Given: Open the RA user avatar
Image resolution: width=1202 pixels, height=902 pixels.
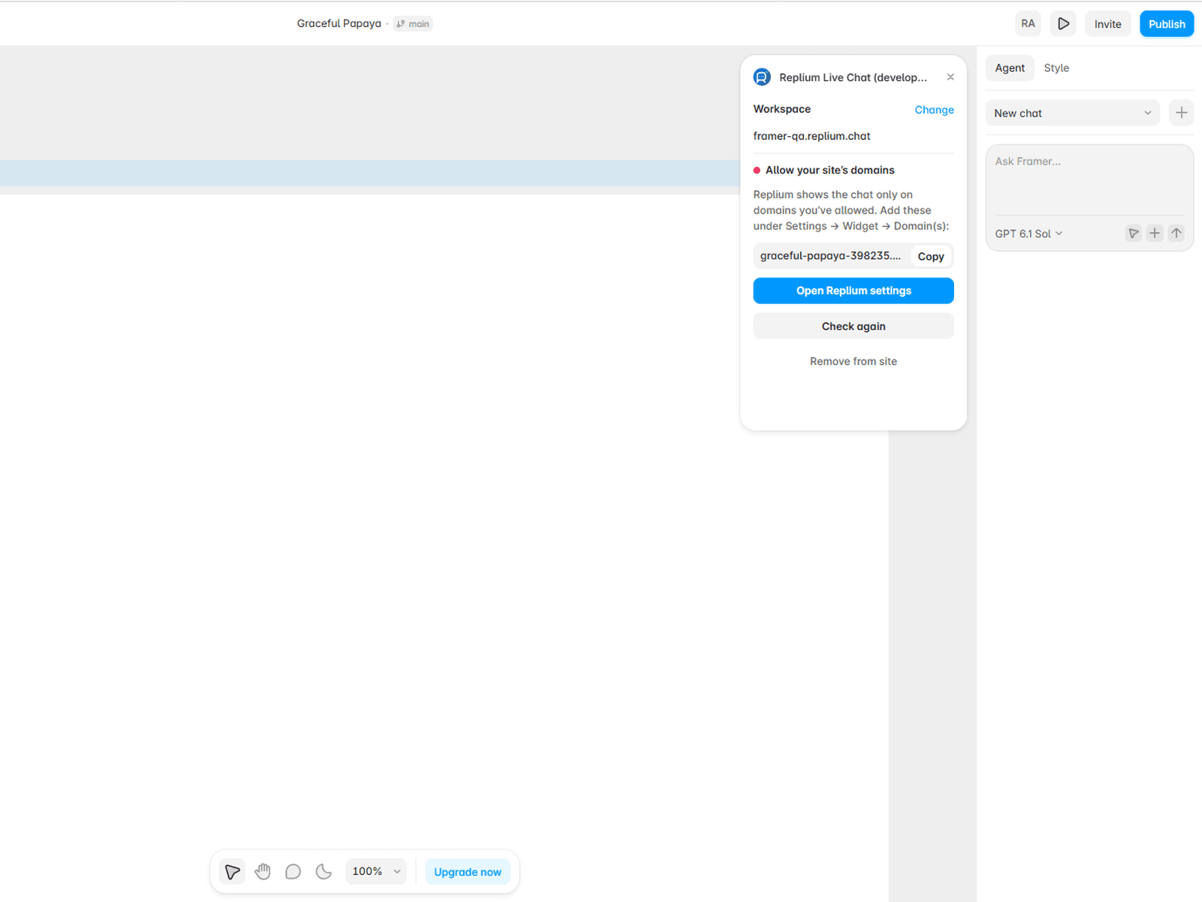Looking at the screenshot, I should (x=1028, y=24).
